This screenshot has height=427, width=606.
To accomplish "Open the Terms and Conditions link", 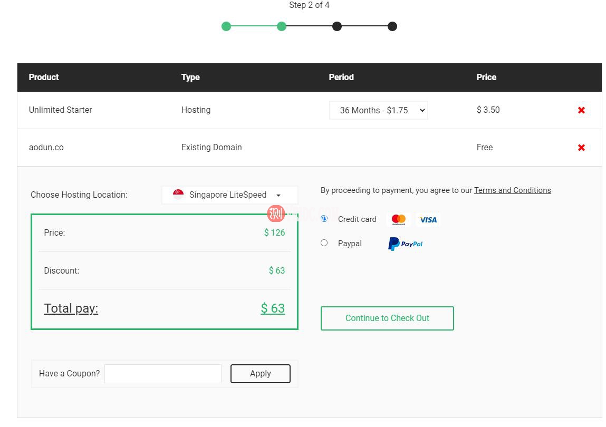I will point(512,190).
